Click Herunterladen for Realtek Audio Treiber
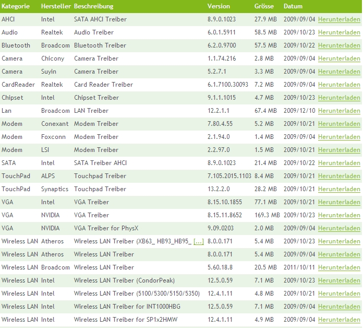Screen dimensions: 363x328 coord(339,32)
